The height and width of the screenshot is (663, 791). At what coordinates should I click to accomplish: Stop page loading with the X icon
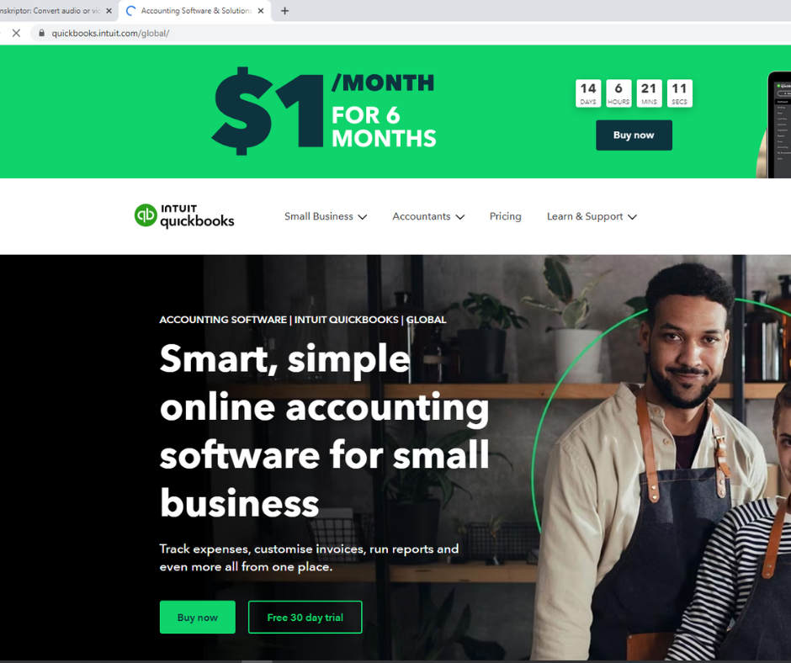[x=16, y=34]
